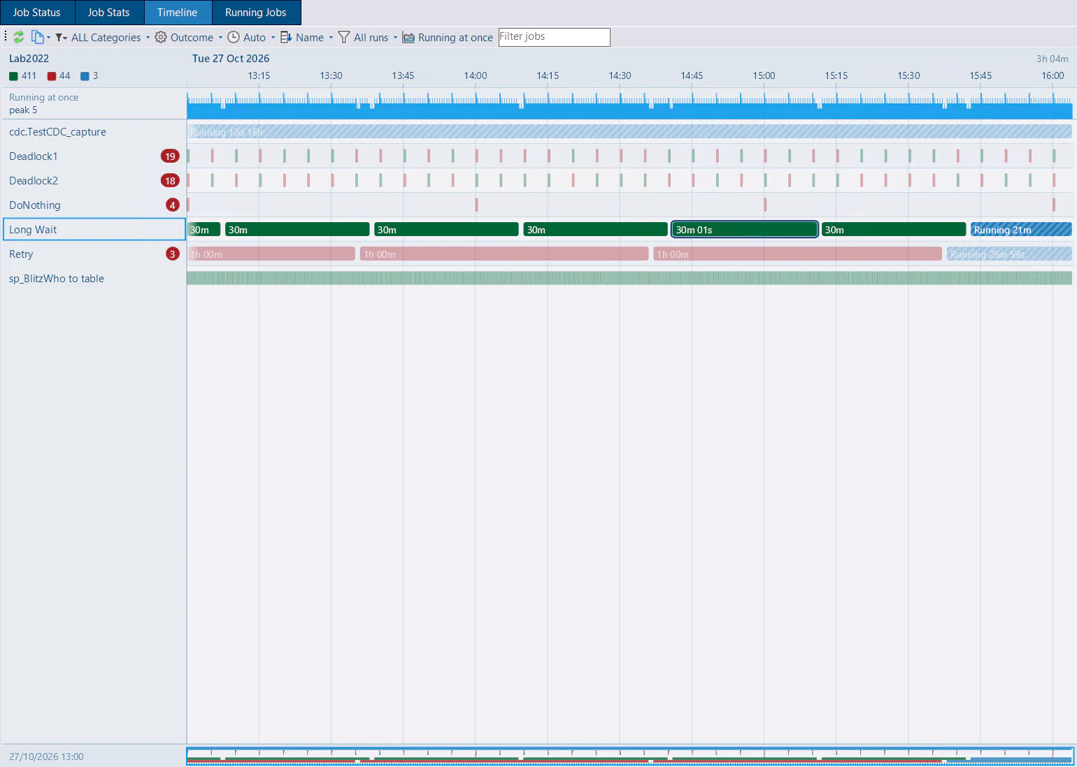1077x767 pixels.
Task: Open the copy icon's dropdown arrow
Action: (48, 38)
